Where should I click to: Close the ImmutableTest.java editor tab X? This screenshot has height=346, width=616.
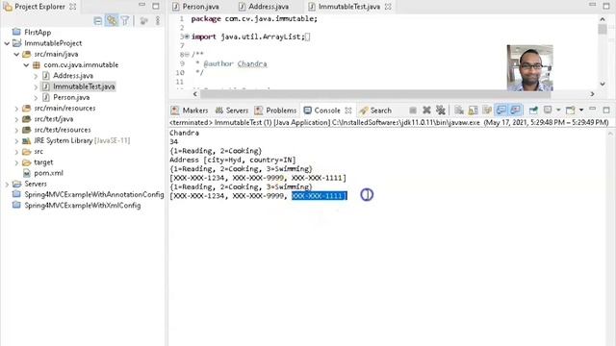click(x=388, y=7)
